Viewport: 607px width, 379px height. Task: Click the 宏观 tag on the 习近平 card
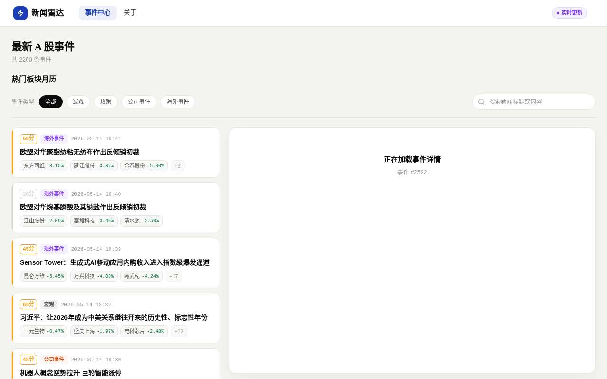click(x=49, y=304)
